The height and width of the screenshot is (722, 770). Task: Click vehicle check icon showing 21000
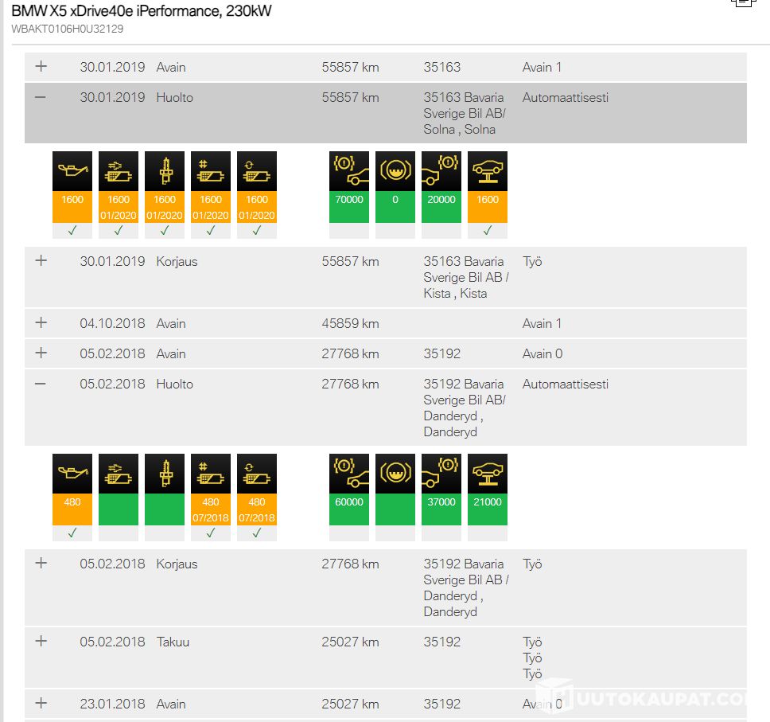tap(488, 474)
